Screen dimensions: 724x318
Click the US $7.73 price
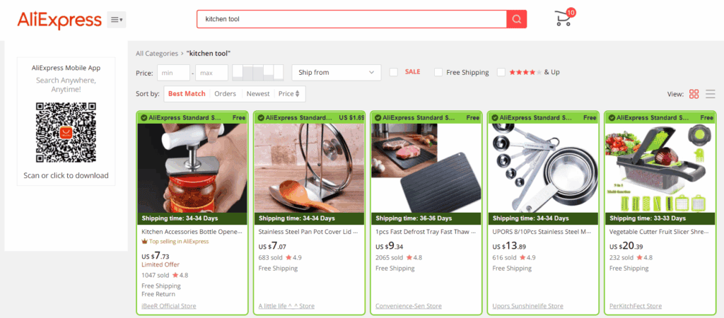(x=155, y=256)
